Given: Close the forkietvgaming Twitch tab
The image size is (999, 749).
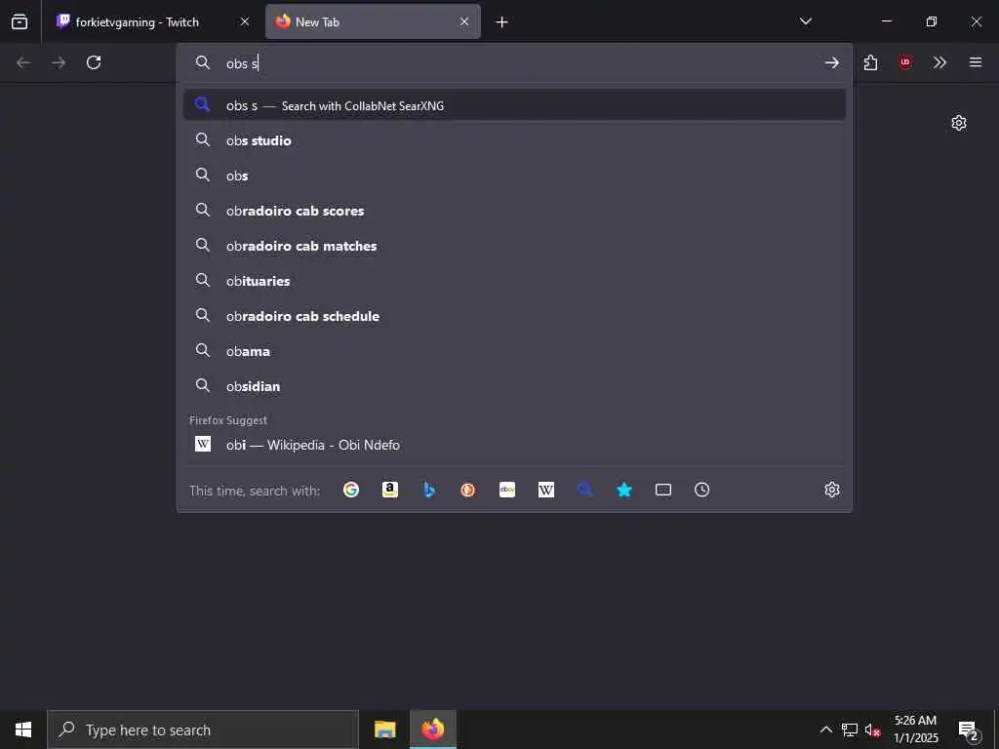Looking at the screenshot, I should click(x=245, y=21).
